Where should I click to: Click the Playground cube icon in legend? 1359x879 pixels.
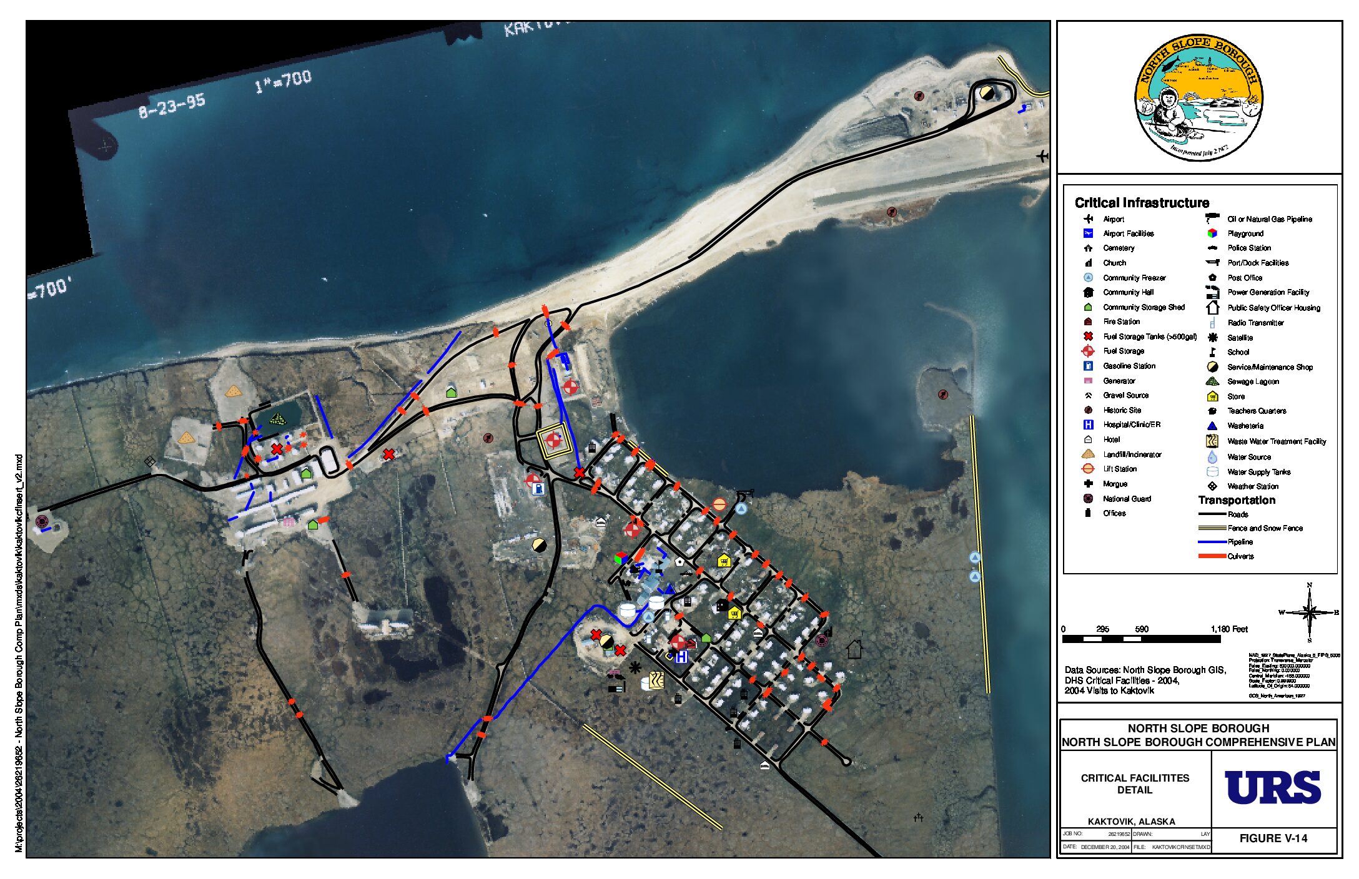(x=1212, y=233)
